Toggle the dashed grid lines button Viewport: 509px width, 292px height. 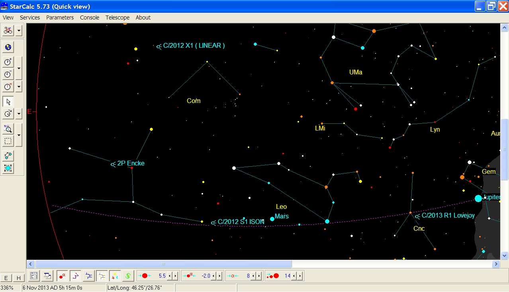102,276
